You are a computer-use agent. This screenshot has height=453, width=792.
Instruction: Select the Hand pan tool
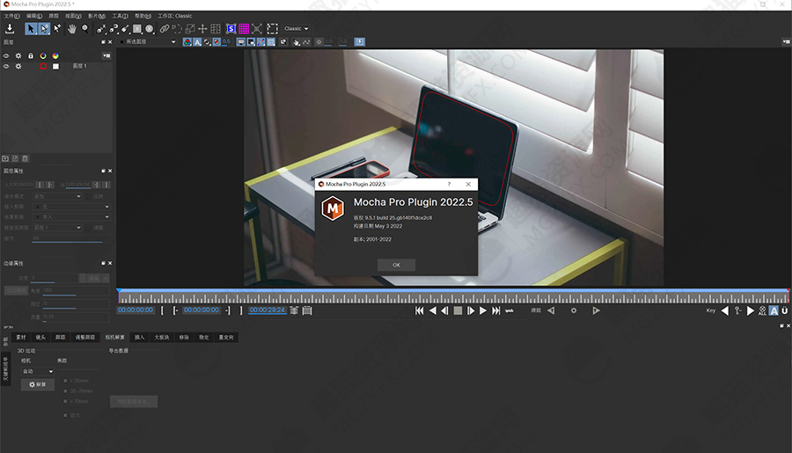(72, 29)
